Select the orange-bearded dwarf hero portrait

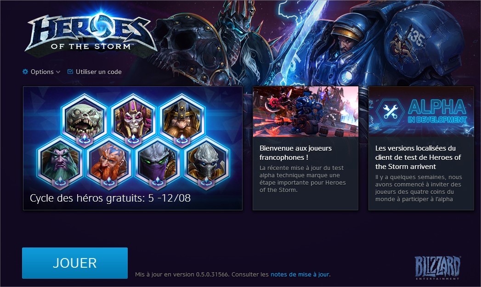[109, 162]
